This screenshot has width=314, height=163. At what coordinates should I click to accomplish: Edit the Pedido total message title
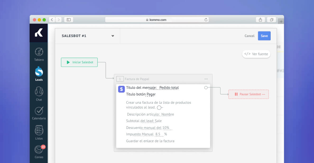pyautogui.click(x=169, y=88)
